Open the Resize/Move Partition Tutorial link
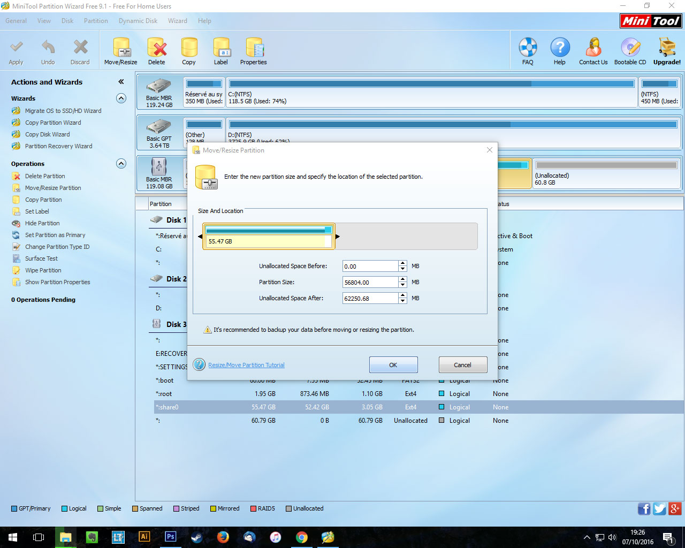Viewport: 685px width, 548px height. click(246, 365)
